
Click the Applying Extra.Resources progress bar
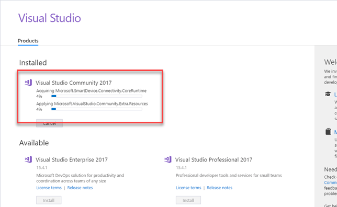pos(97,109)
